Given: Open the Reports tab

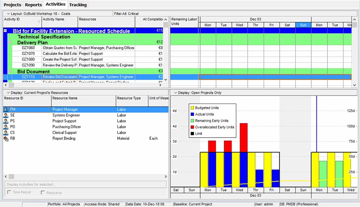Looking at the screenshot, I should 33,5.
